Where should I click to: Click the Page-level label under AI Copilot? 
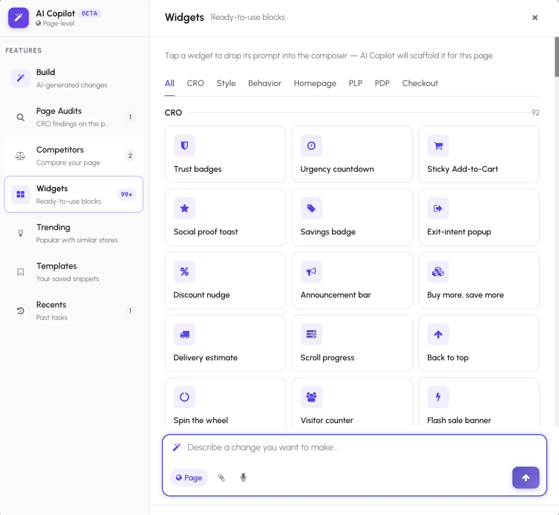coord(55,23)
